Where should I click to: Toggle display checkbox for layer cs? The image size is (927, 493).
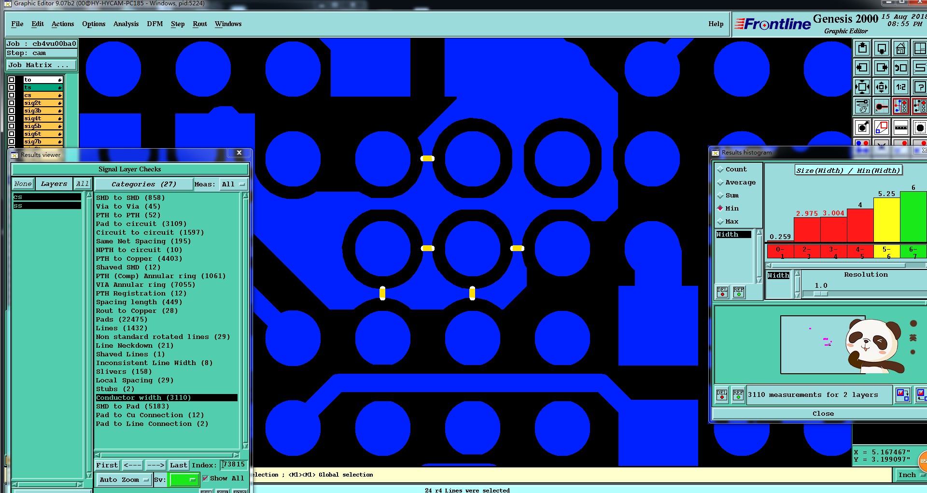tap(12, 95)
